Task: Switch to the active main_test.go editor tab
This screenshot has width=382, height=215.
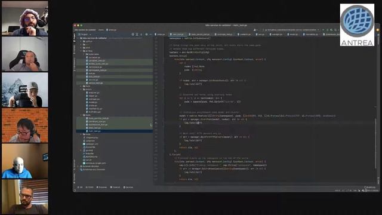Action: tap(178, 35)
